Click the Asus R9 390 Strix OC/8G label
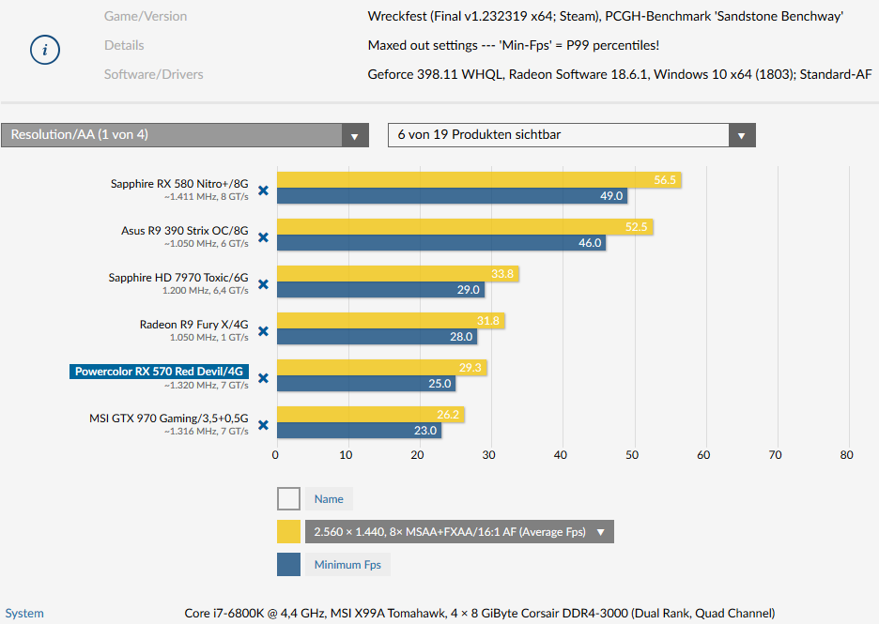The height and width of the screenshot is (624, 879). pyautogui.click(x=184, y=231)
